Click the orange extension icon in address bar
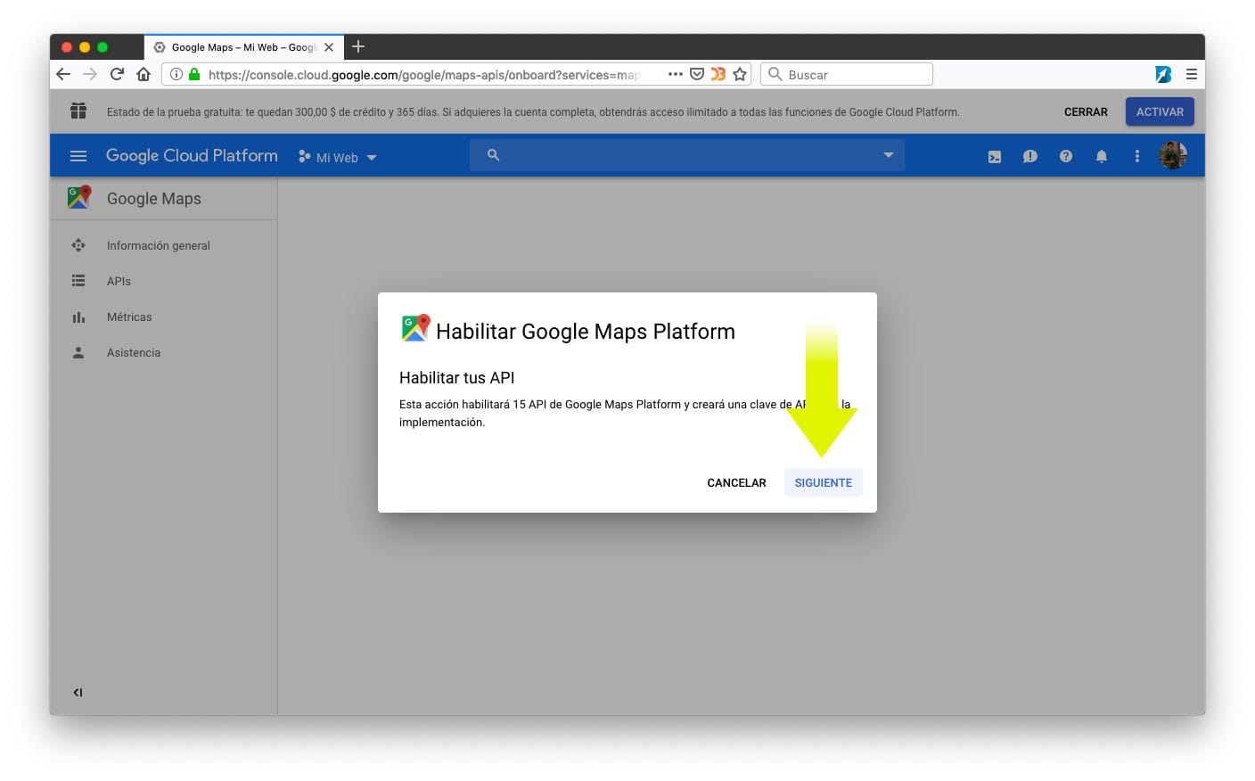The height and width of the screenshot is (781, 1255). pyautogui.click(x=718, y=74)
